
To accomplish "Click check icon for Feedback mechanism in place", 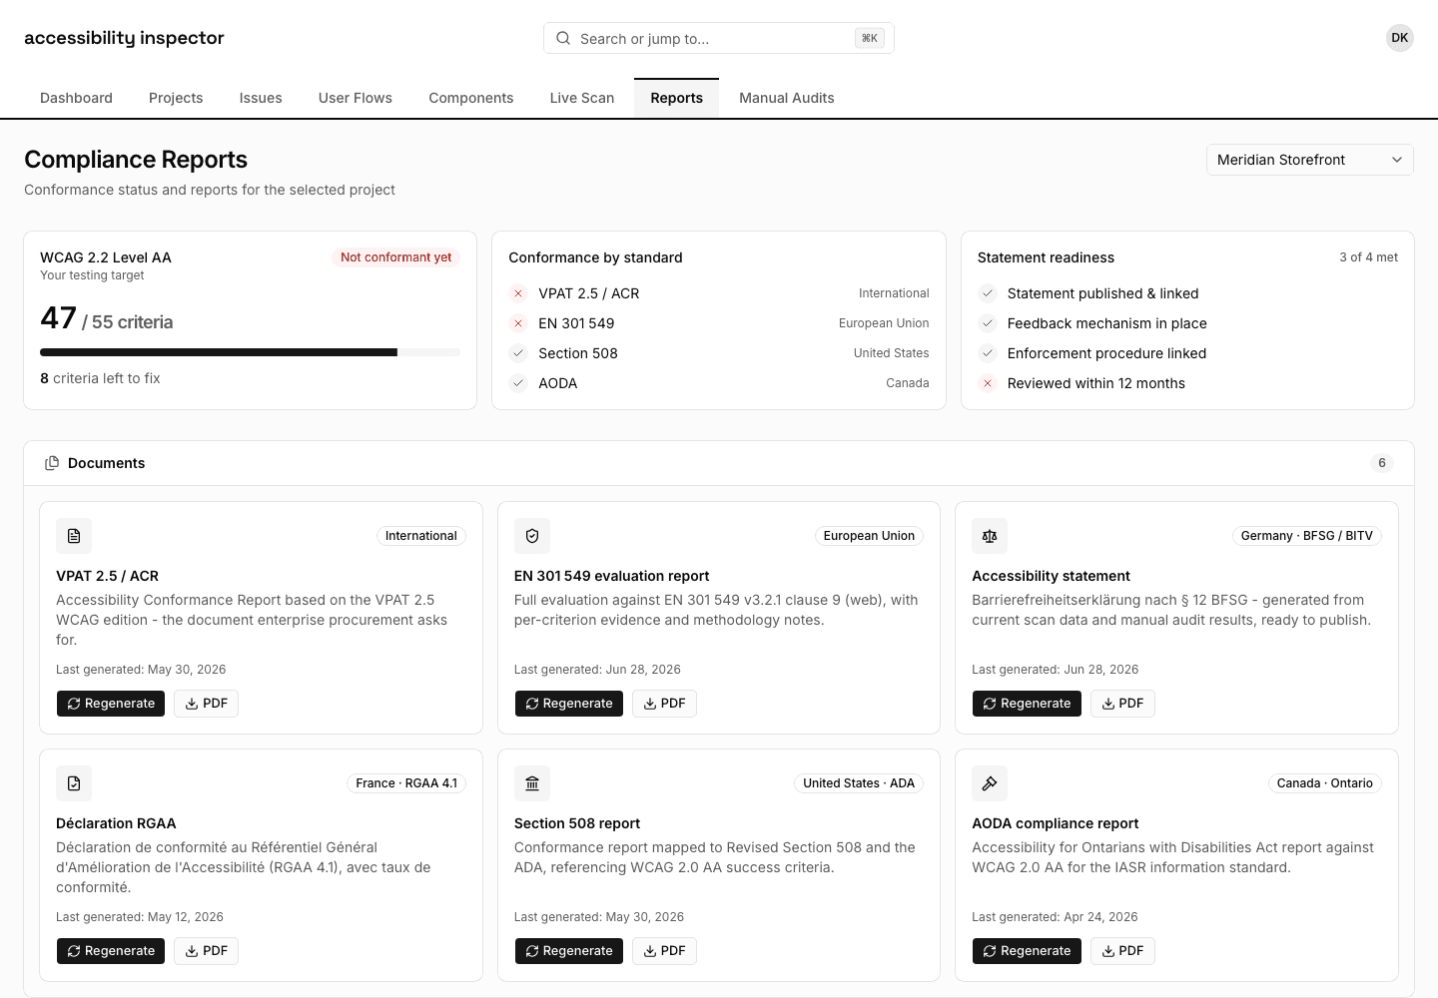I will point(988,323).
